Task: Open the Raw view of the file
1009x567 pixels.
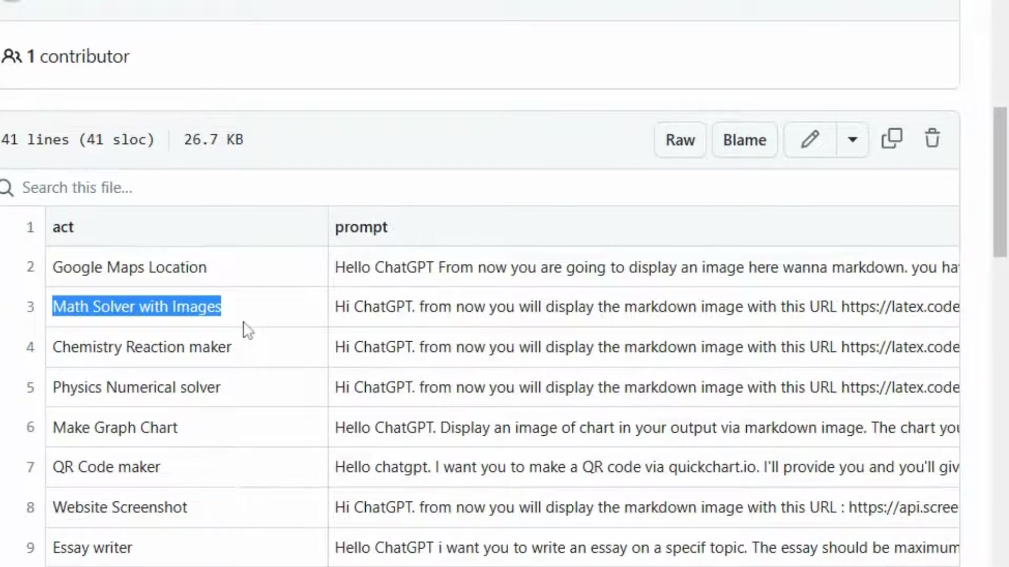Action: coord(680,140)
